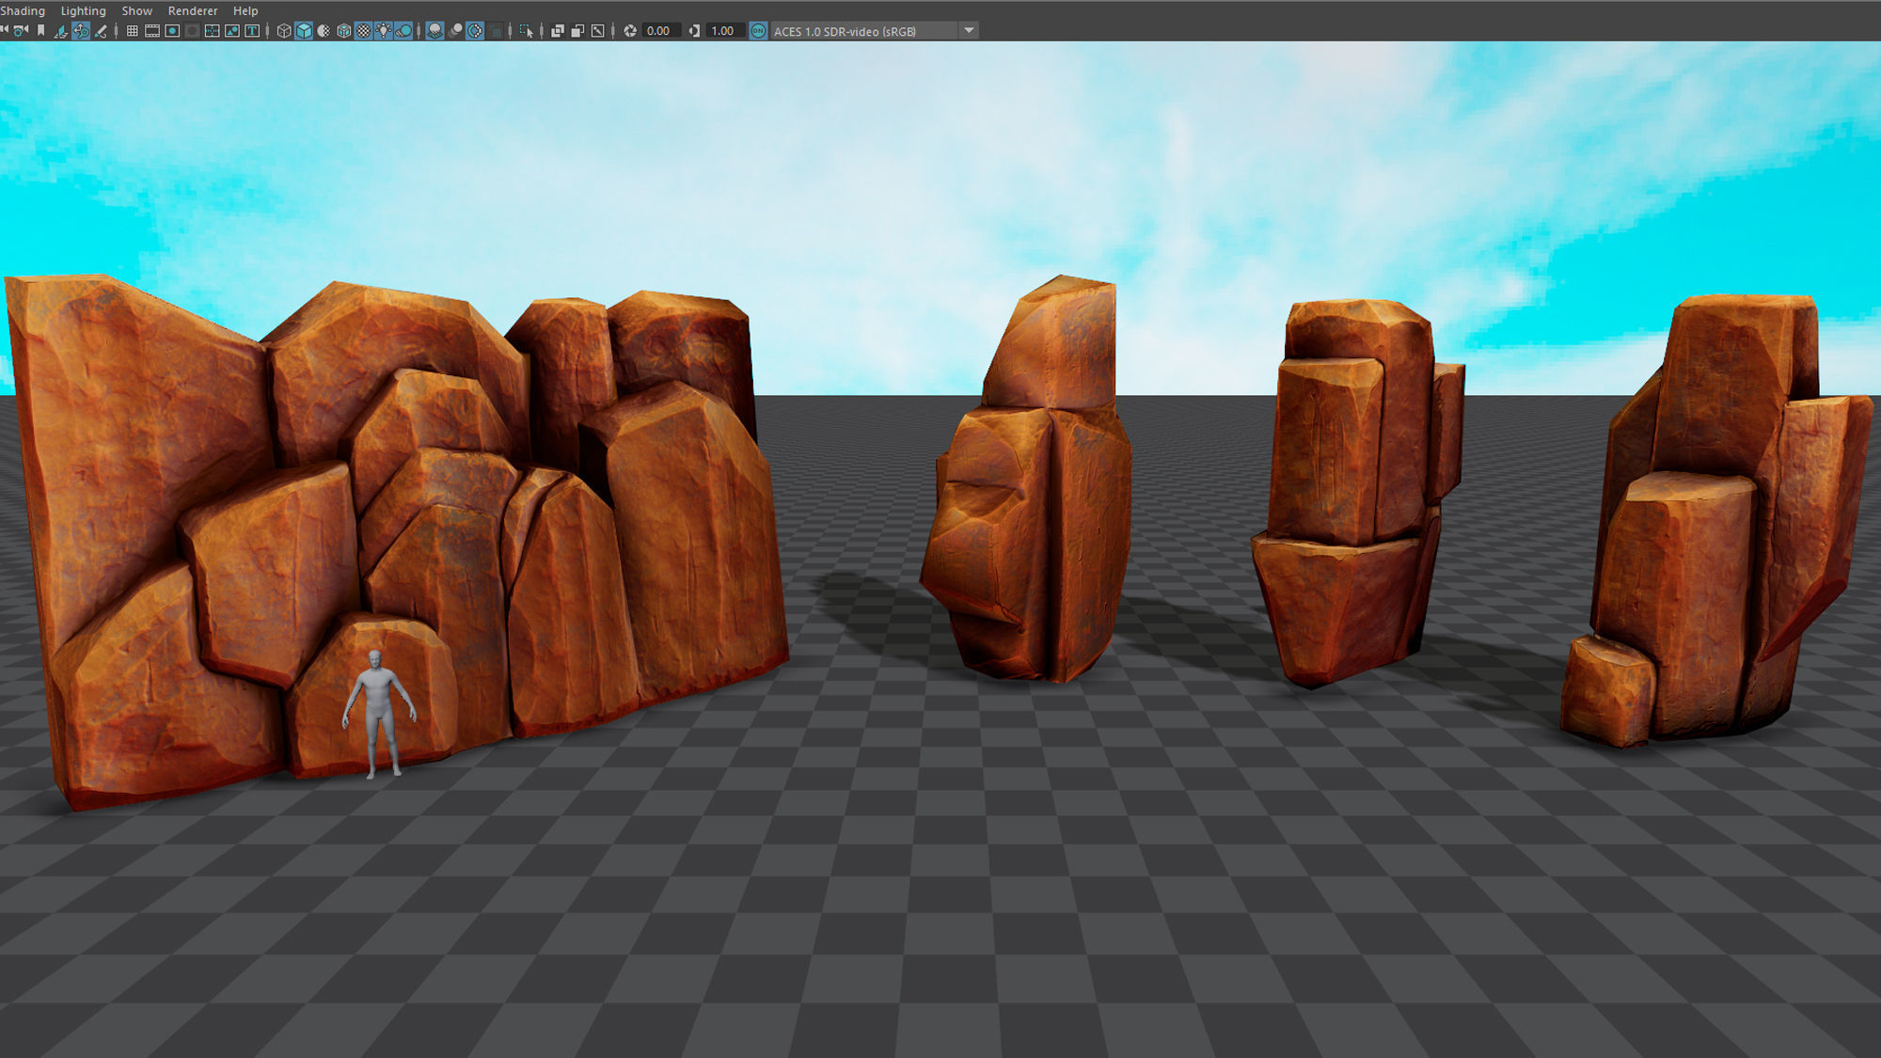Click the grease pencil icon
1881x1058 pixels.
click(x=101, y=31)
